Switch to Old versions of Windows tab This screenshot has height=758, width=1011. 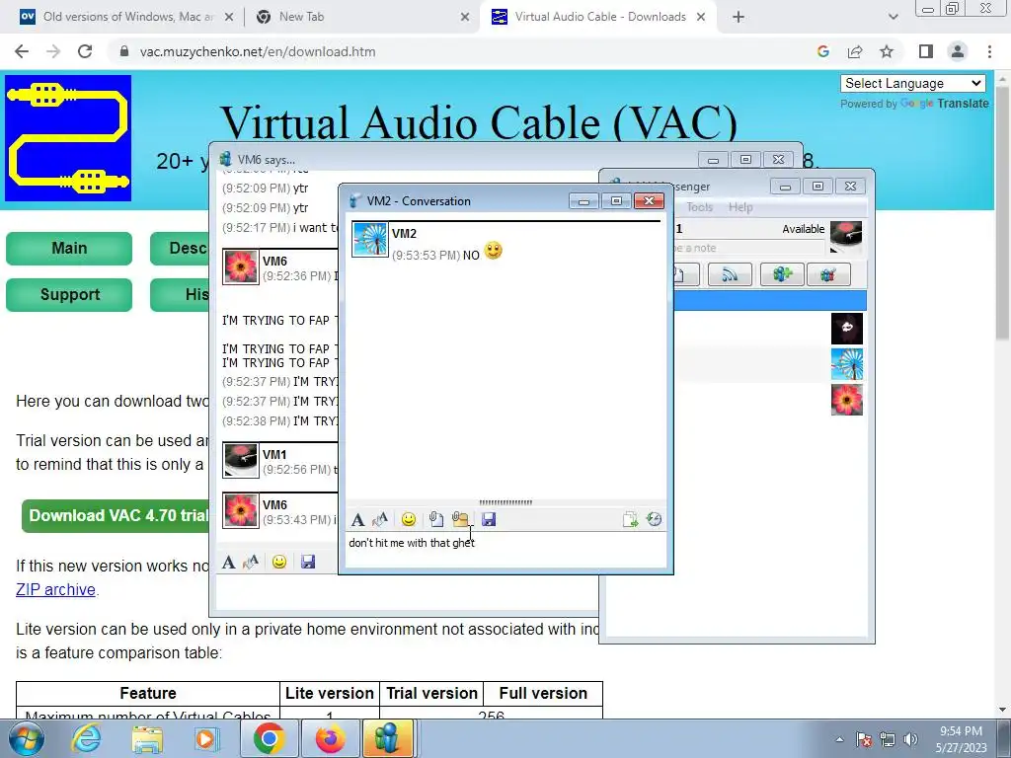(128, 17)
